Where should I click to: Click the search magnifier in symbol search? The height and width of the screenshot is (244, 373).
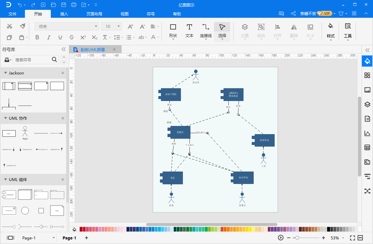(54, 59)
